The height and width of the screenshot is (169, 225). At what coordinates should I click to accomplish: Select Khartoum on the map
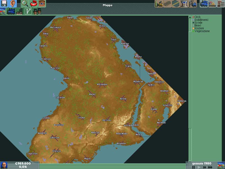pyautogui.click(x=107, y=120)
